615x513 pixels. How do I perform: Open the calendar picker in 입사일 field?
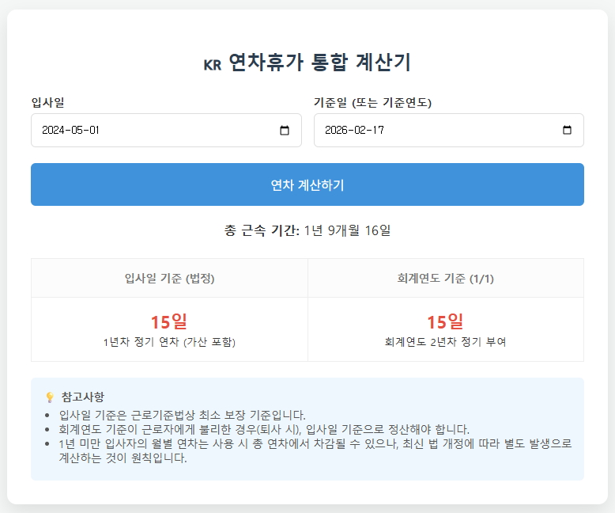point(285,131)
